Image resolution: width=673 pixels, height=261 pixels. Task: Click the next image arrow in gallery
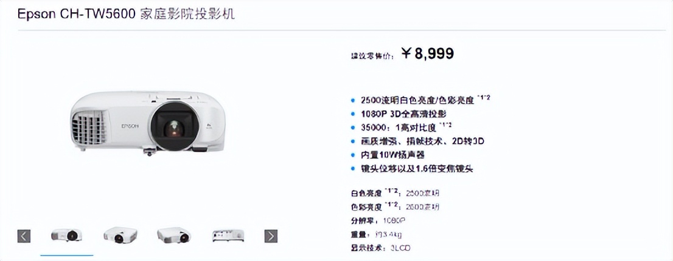[271, 236]
